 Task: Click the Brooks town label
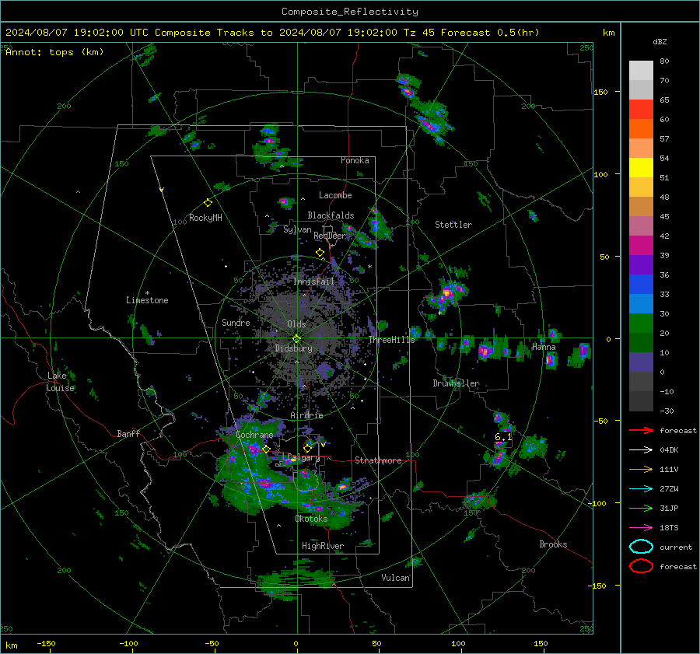[x=553, y=544]
